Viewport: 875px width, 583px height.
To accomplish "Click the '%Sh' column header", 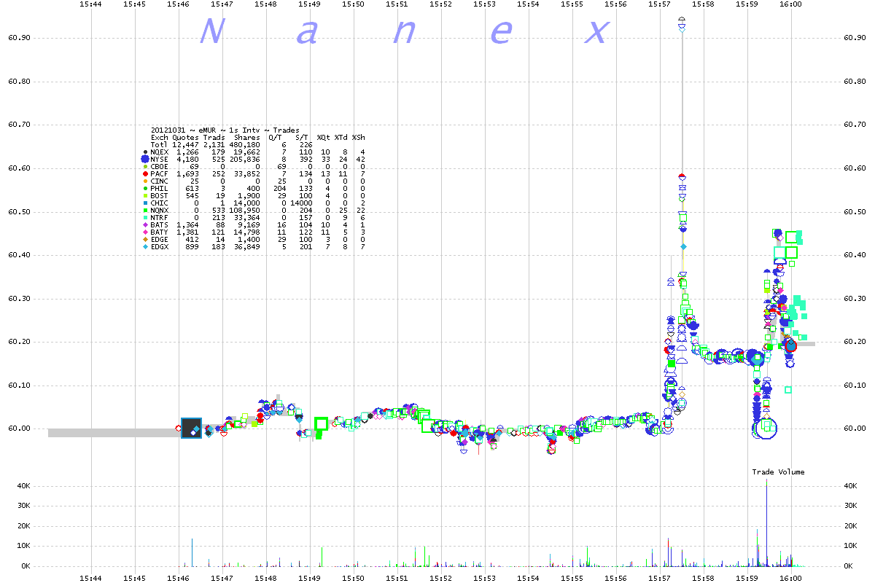I will tap(359, 137).
